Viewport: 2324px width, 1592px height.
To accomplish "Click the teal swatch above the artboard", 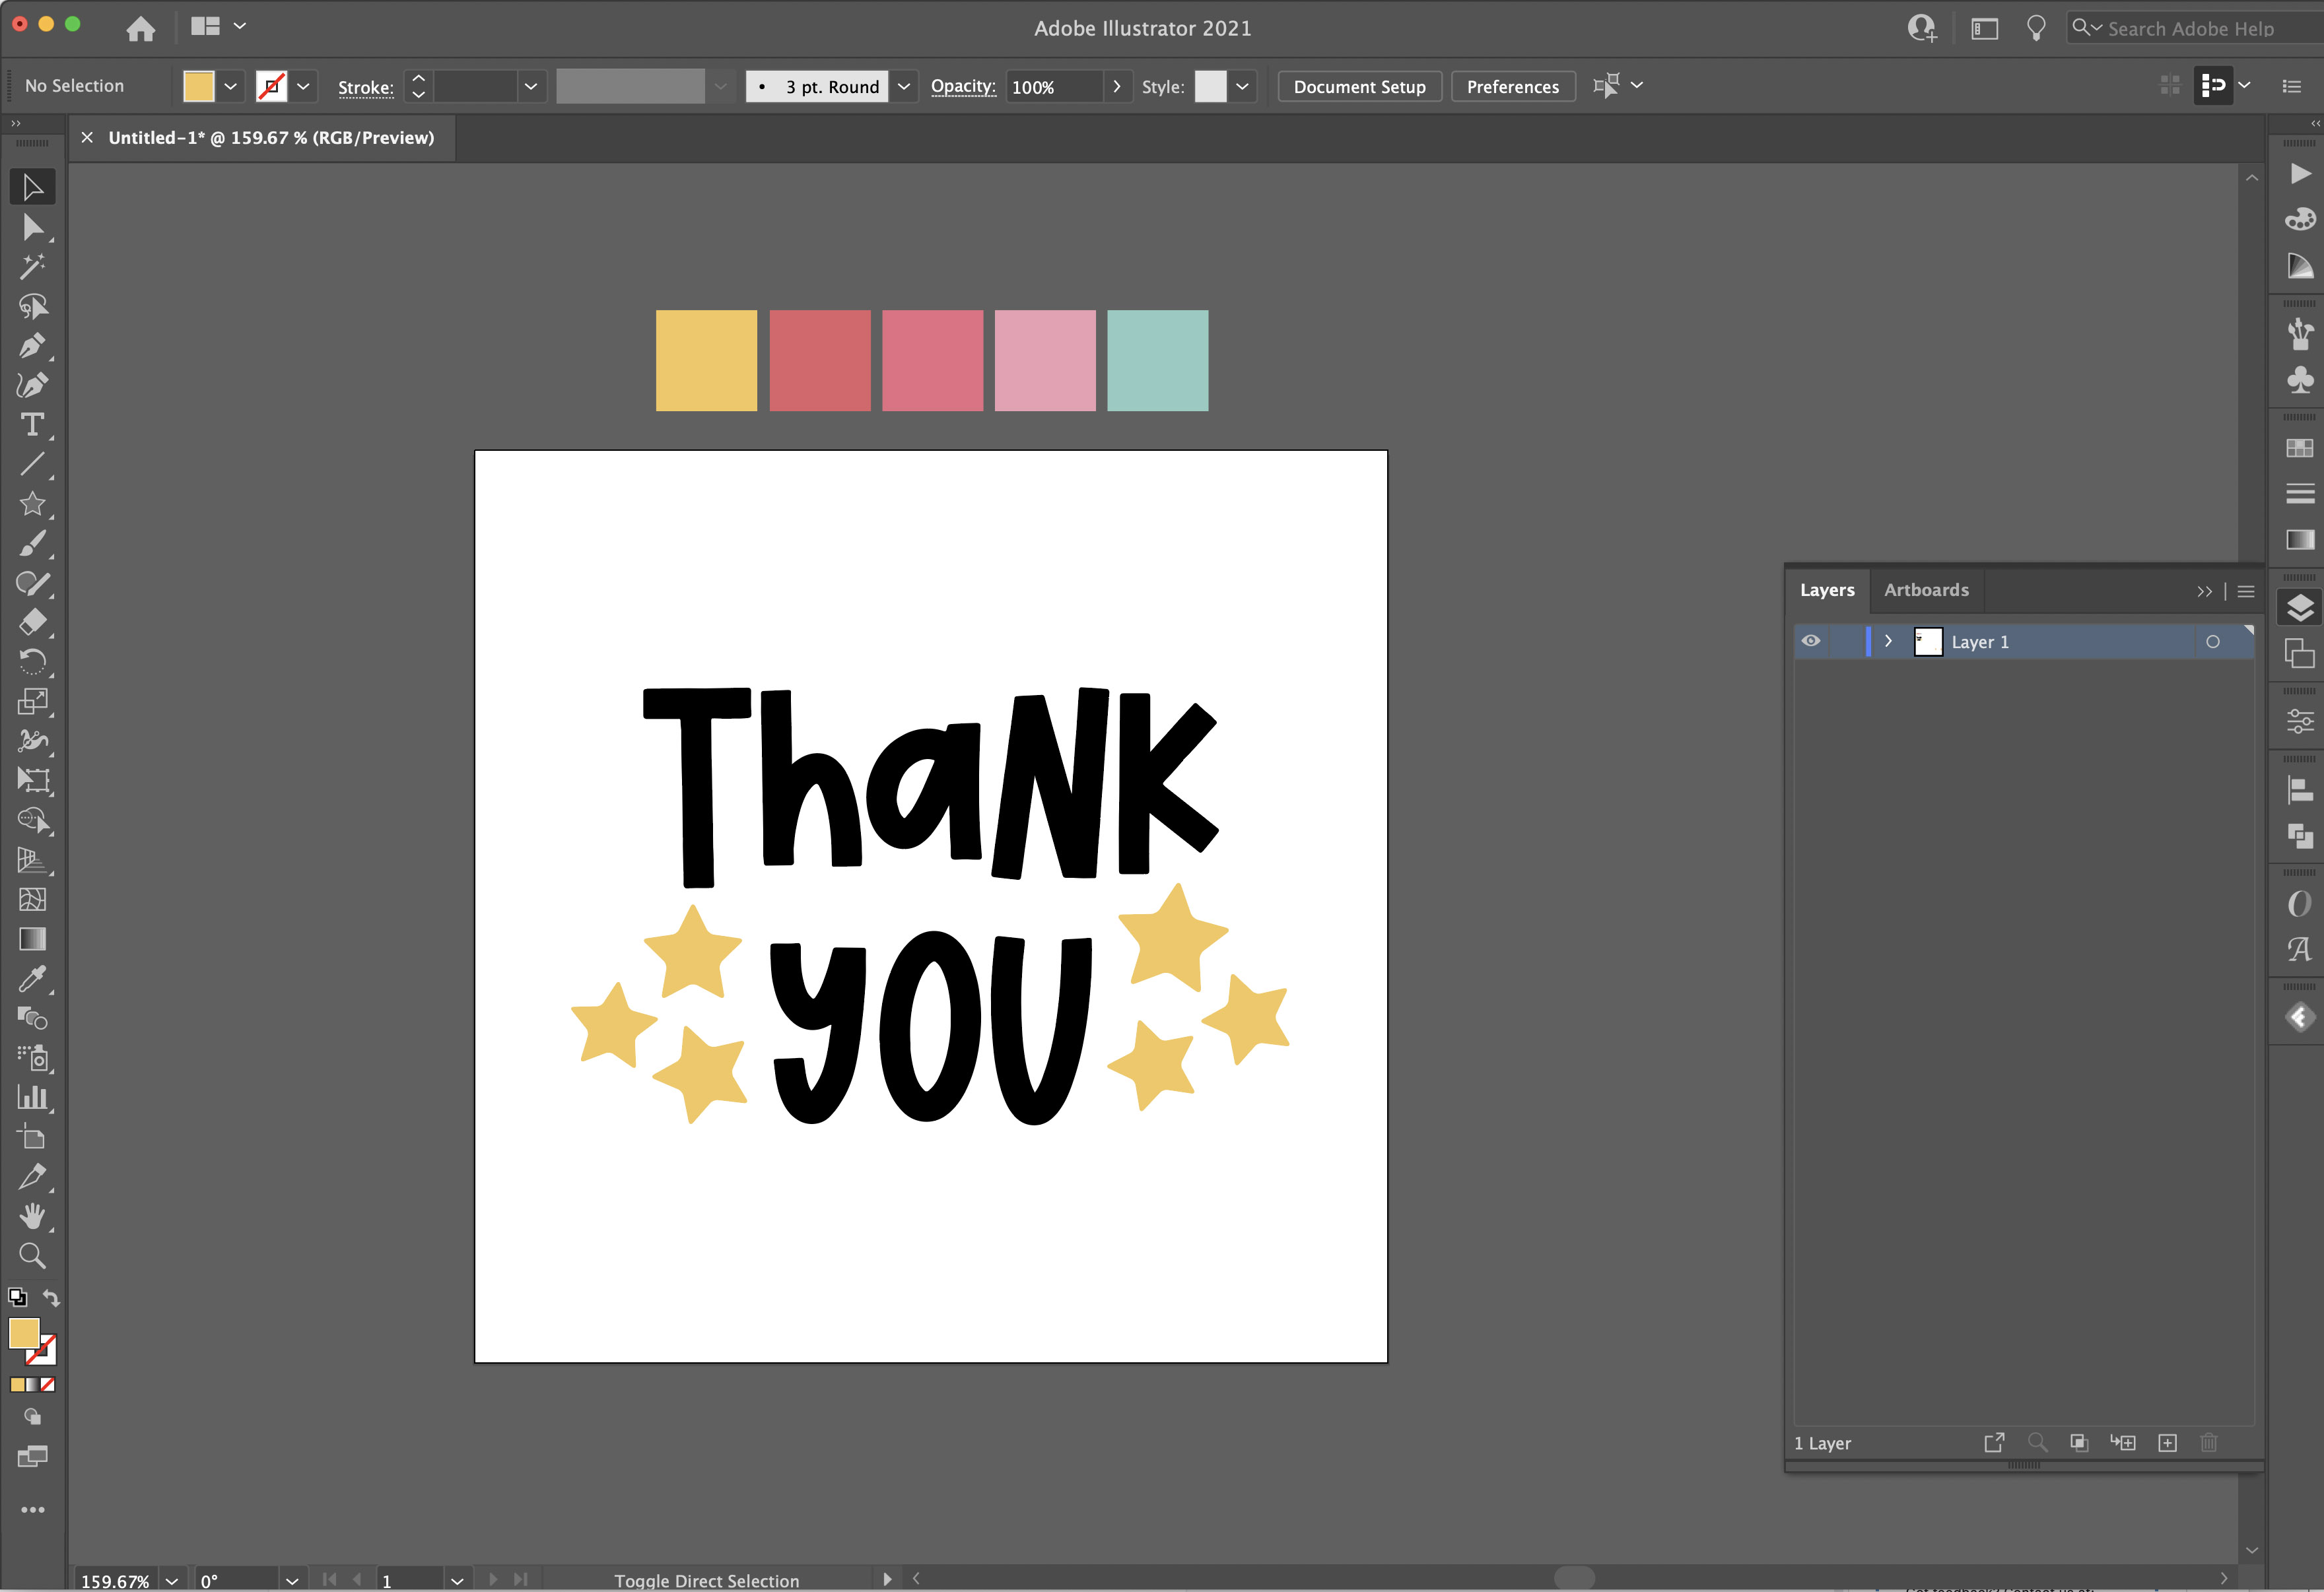I will pos(1157,360).
